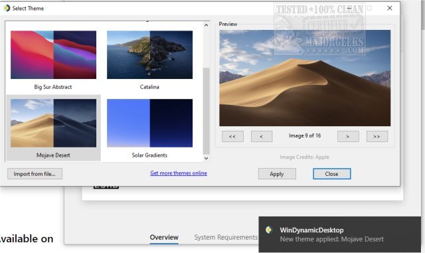Open Get more themes online link
This screenshot has height=253, width=425.
tap(179, 173)
